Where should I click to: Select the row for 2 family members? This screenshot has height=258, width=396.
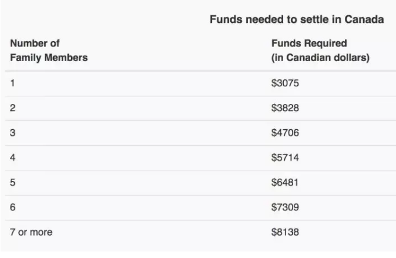click(x=200, y=108)
